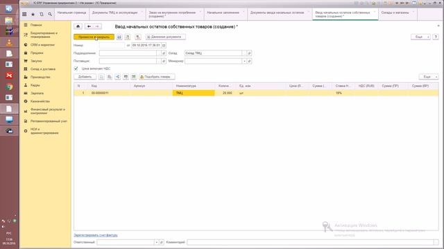Open the Менеджер value with its open icon

249,61
